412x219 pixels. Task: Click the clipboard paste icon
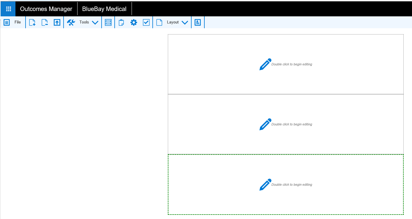pos(121,22)
